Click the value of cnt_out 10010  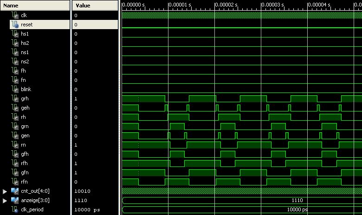[x=82, y=191]
